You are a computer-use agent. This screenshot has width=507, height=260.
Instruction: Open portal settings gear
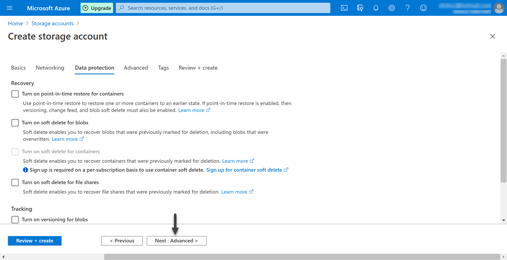[391, 8]
